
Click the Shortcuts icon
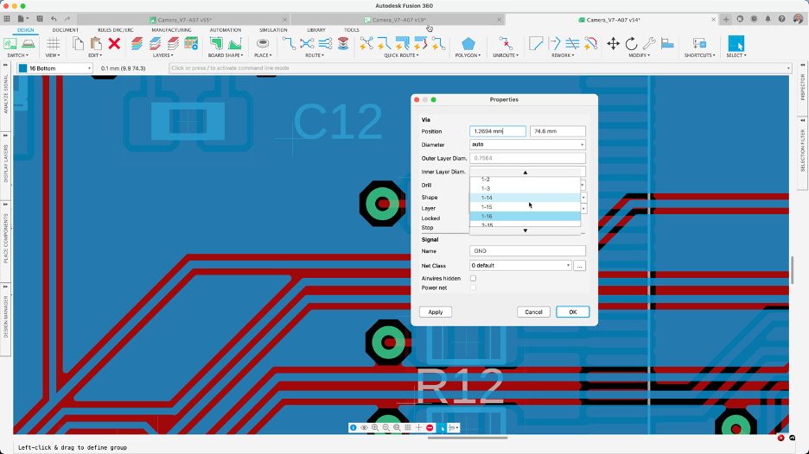coord(699,44)
